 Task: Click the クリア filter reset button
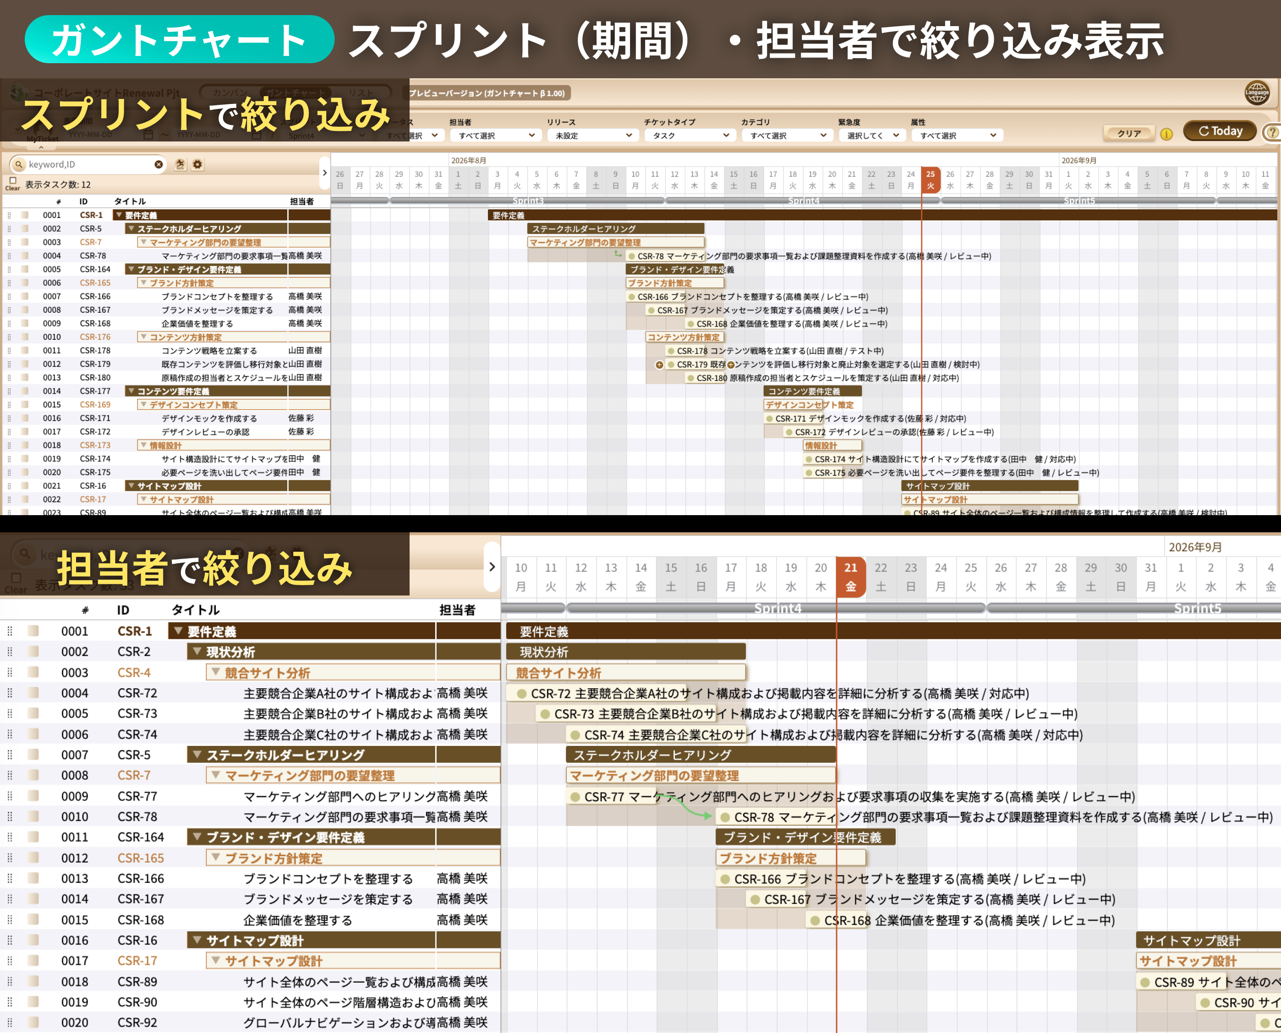click(x=1128, y=133)
